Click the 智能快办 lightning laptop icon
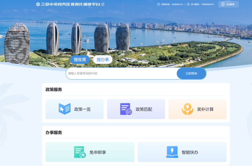Viewport: 252px width, 166px height. pos(172,152)
